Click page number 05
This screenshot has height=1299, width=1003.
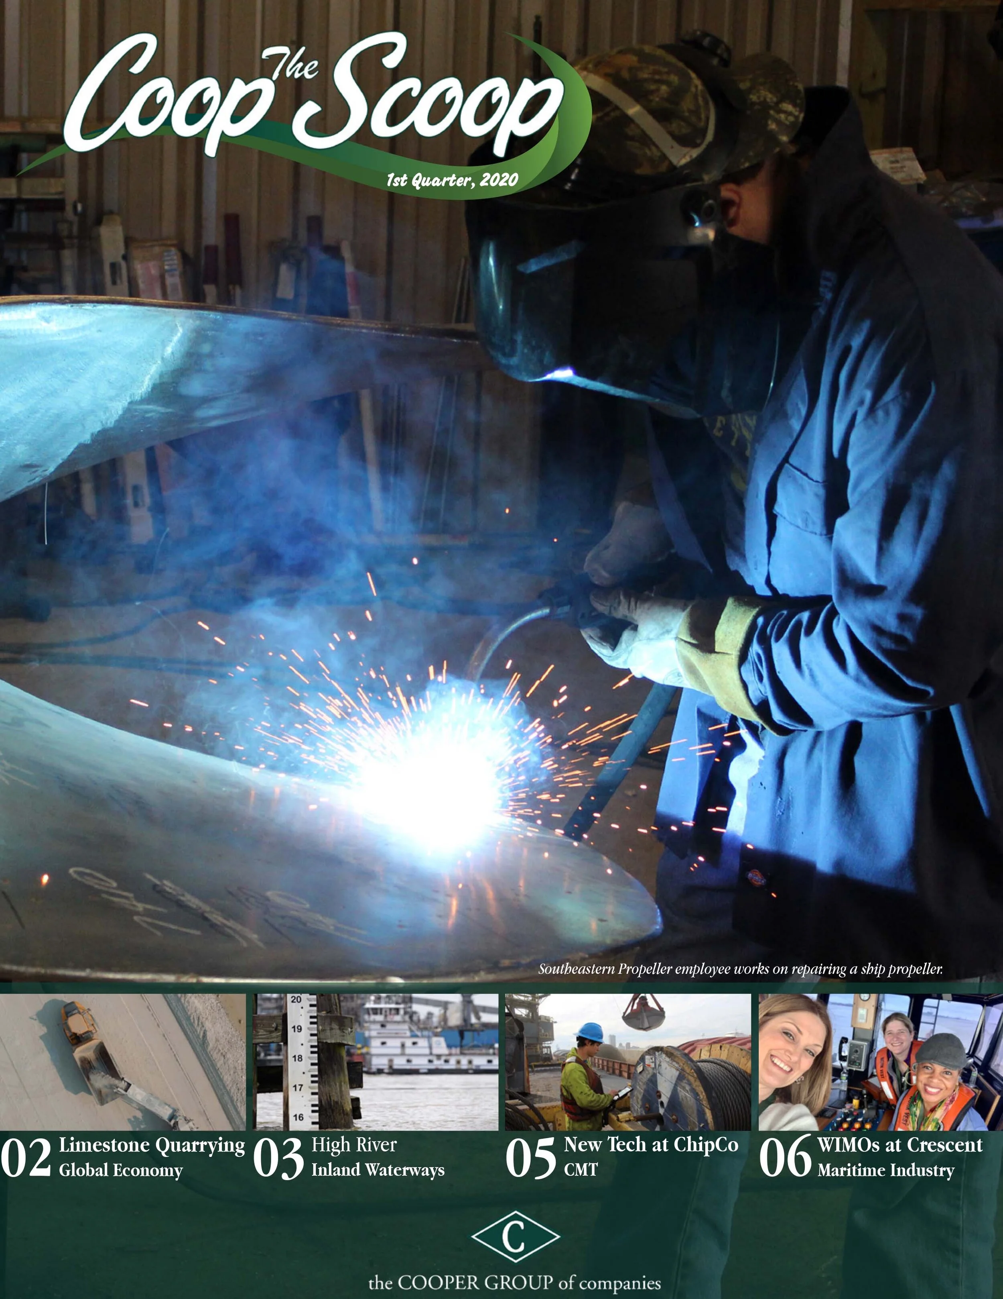point(531,1158)
